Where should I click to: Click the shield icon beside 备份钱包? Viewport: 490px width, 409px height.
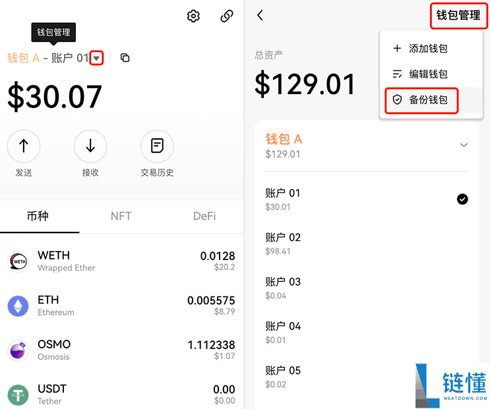[397, 100]
